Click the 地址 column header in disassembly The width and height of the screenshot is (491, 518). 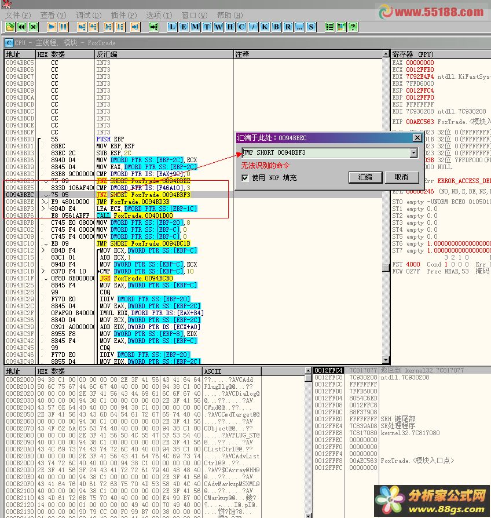pos(20,54)
